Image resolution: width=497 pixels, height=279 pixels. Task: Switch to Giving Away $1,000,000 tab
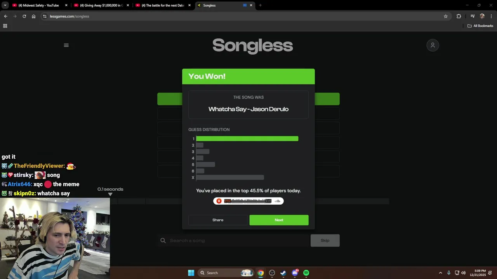(x=101, y=5)
